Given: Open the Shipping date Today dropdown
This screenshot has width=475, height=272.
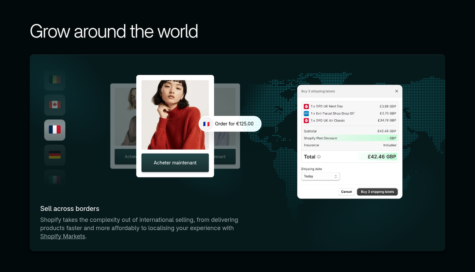Looking at the screenshot, I should [x=321, y=176].
